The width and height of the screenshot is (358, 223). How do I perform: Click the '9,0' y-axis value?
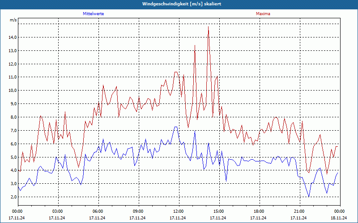point(13,104)
